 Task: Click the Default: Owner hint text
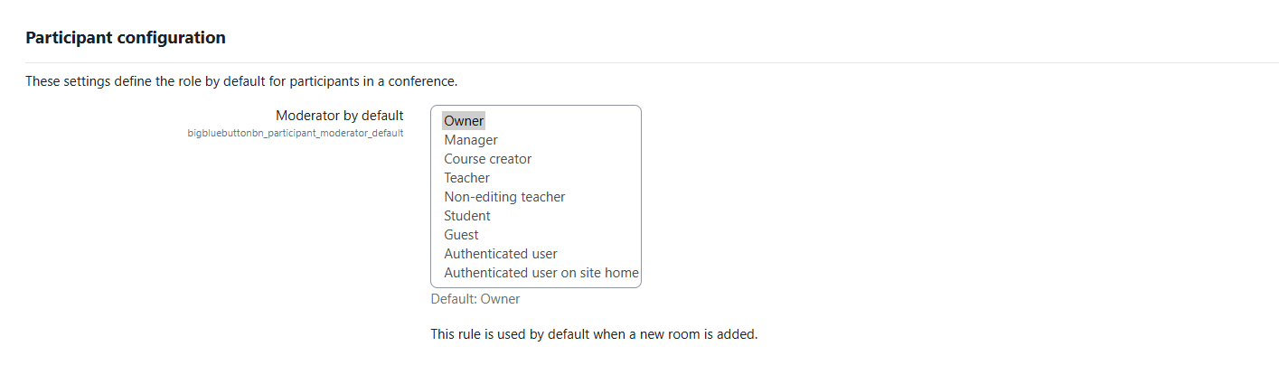(x=475, y=299)
